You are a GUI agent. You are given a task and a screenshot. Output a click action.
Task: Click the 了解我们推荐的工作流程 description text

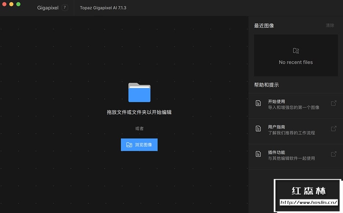291,133
